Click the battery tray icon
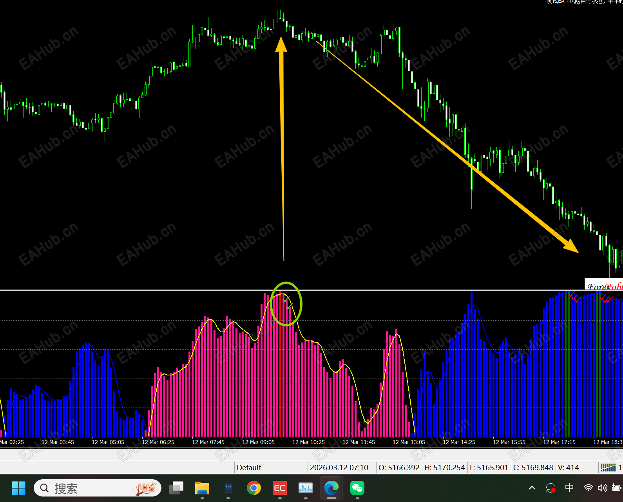Screen dimensions: 623x502 click(x=617, y=488)
